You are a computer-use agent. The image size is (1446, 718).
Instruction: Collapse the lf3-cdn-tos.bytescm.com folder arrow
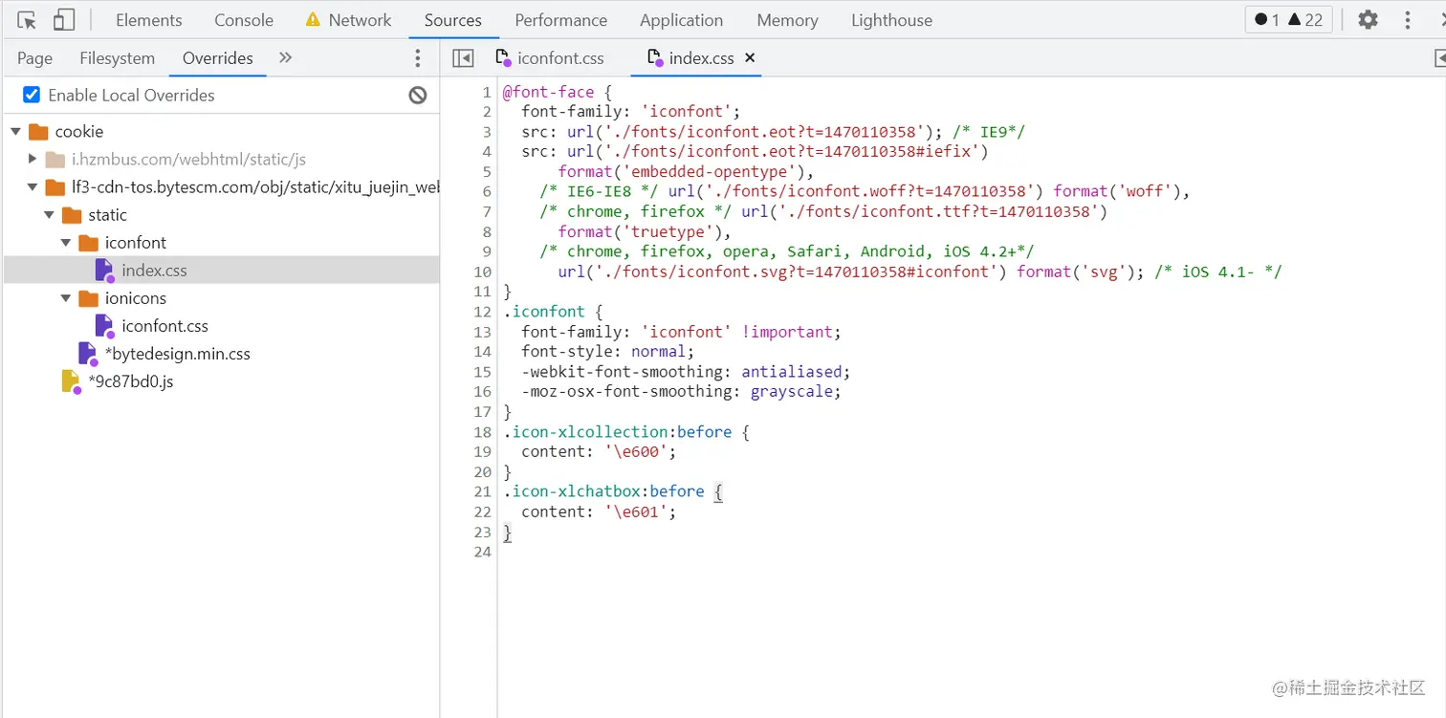[33, 187]
